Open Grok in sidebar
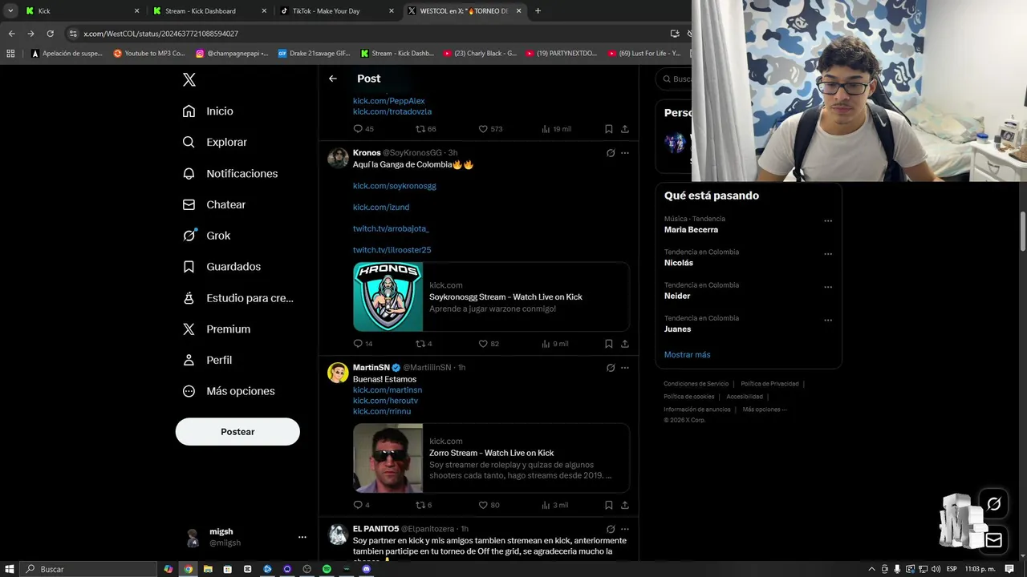Image resolution: width=1027 pixels, height=577 pixels. click(x=206, y=236)
